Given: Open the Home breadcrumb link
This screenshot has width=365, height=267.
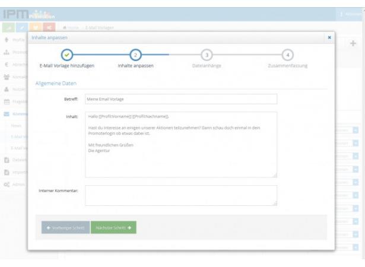Looking at the screenshot, I should click(x=71, y=27).
